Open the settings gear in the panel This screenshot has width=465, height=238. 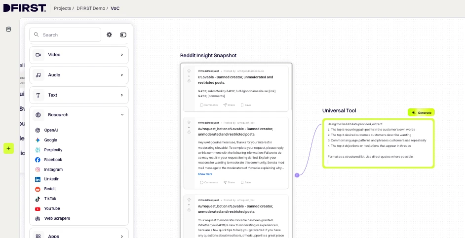coord(109,34)
